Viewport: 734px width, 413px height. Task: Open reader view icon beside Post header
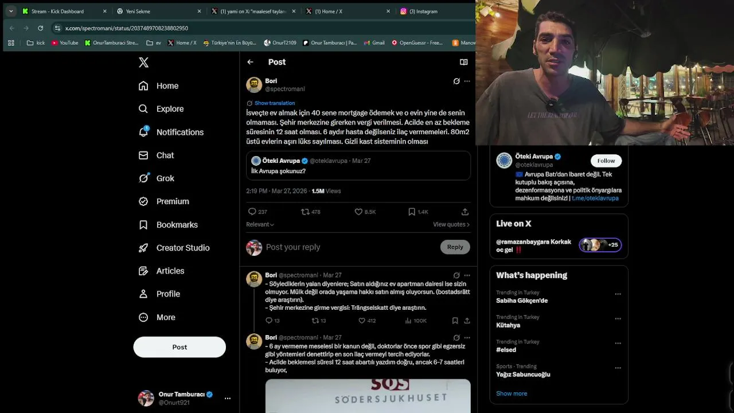(463, 62)
